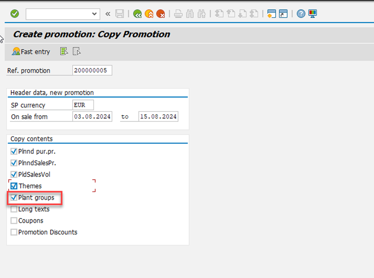The image size is (374, 278).
Task: Click the Create New Session icon
Action: click(272, 14)
